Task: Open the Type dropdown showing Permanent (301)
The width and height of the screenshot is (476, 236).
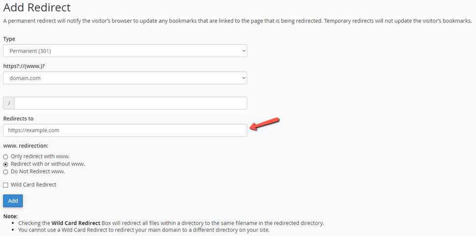Action: click(x=125, y=51)
